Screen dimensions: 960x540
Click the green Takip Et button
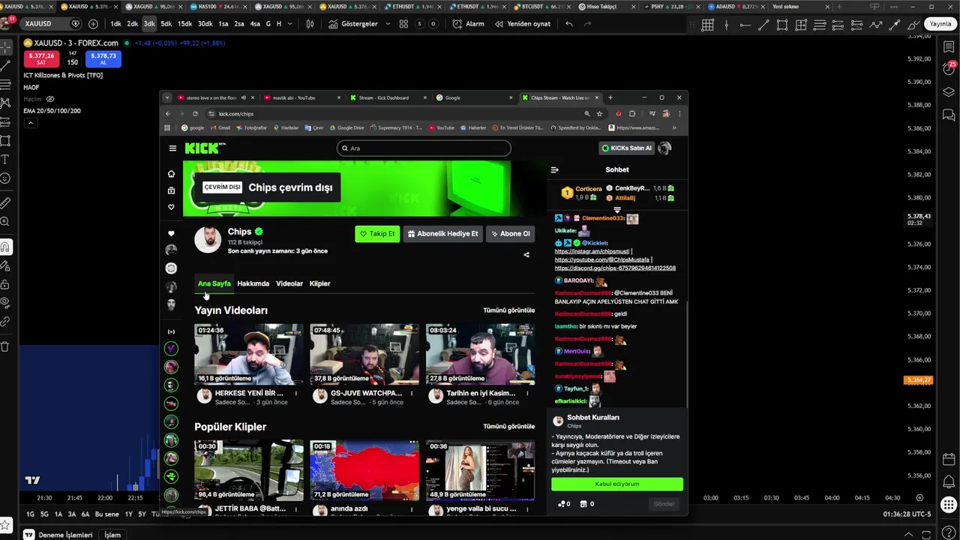point(377,234)
